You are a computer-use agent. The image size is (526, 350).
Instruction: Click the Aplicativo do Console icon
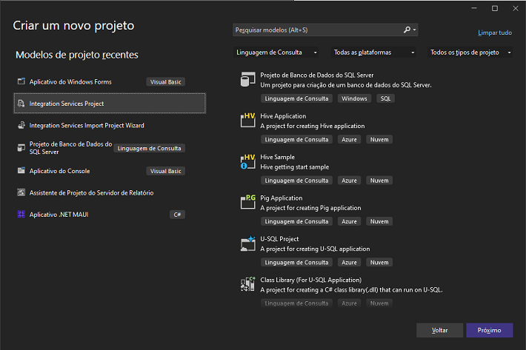click(x=21, y=170)
